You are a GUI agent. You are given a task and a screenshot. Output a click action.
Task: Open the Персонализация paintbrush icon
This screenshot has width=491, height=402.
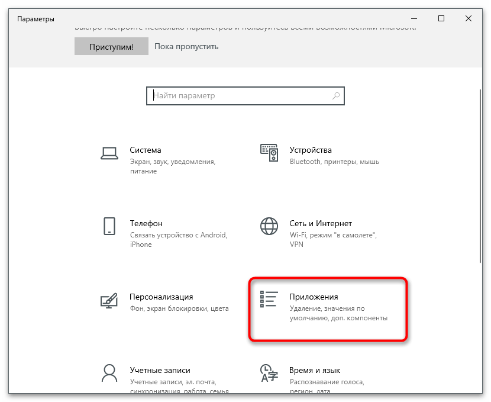point(109,301)
